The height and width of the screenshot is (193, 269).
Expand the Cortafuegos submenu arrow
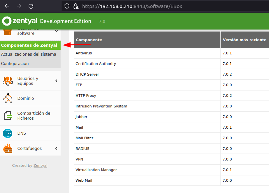[56, 148]
